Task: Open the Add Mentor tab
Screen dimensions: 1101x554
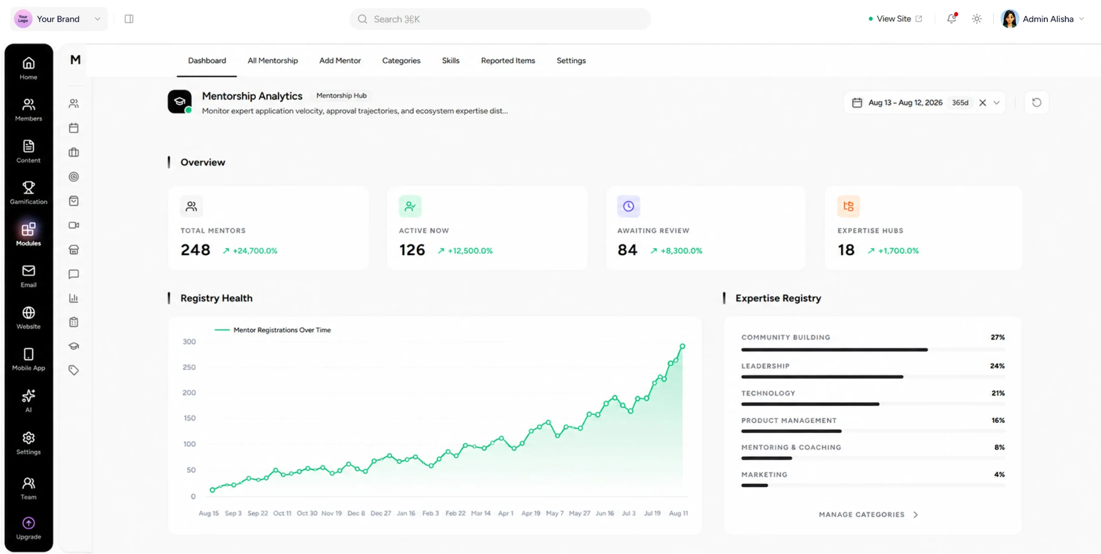Action: 340,61
